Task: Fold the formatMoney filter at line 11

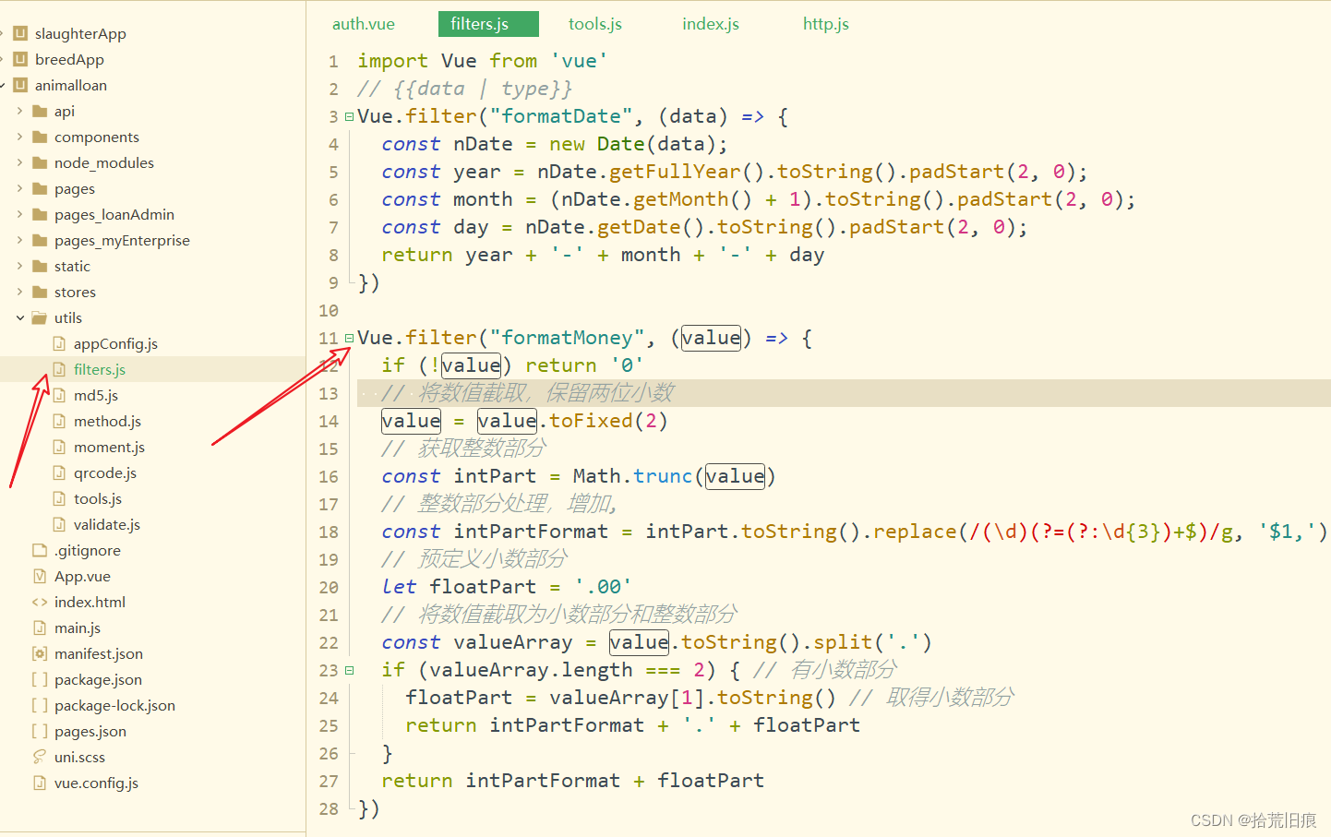Action: pyautogui.click(x=349, y=338)
